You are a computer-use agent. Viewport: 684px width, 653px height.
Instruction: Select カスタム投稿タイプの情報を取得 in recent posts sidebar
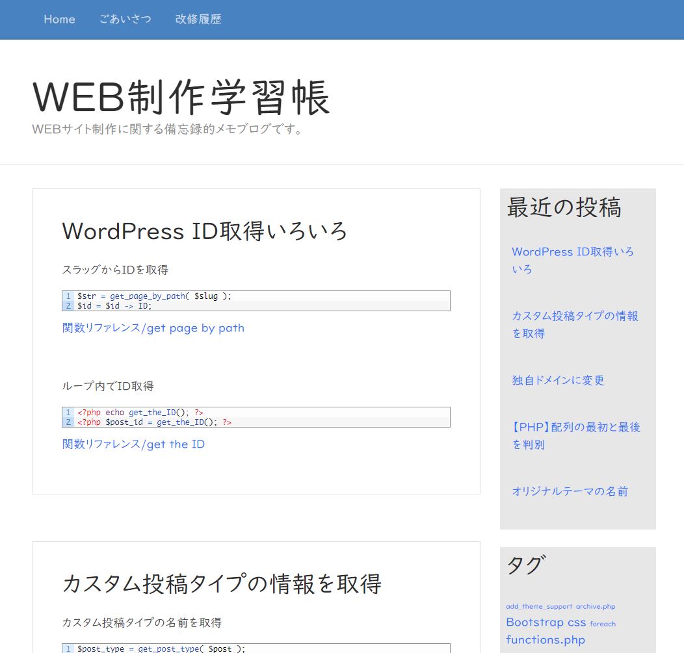pos(575,324)
